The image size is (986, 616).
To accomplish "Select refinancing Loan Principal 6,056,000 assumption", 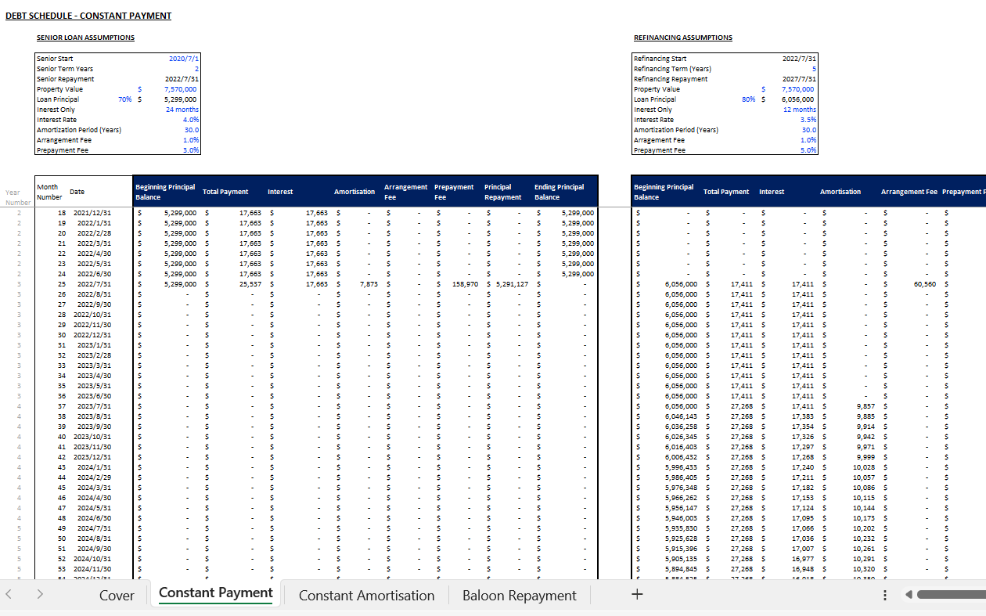I will [x=797, y=99].
